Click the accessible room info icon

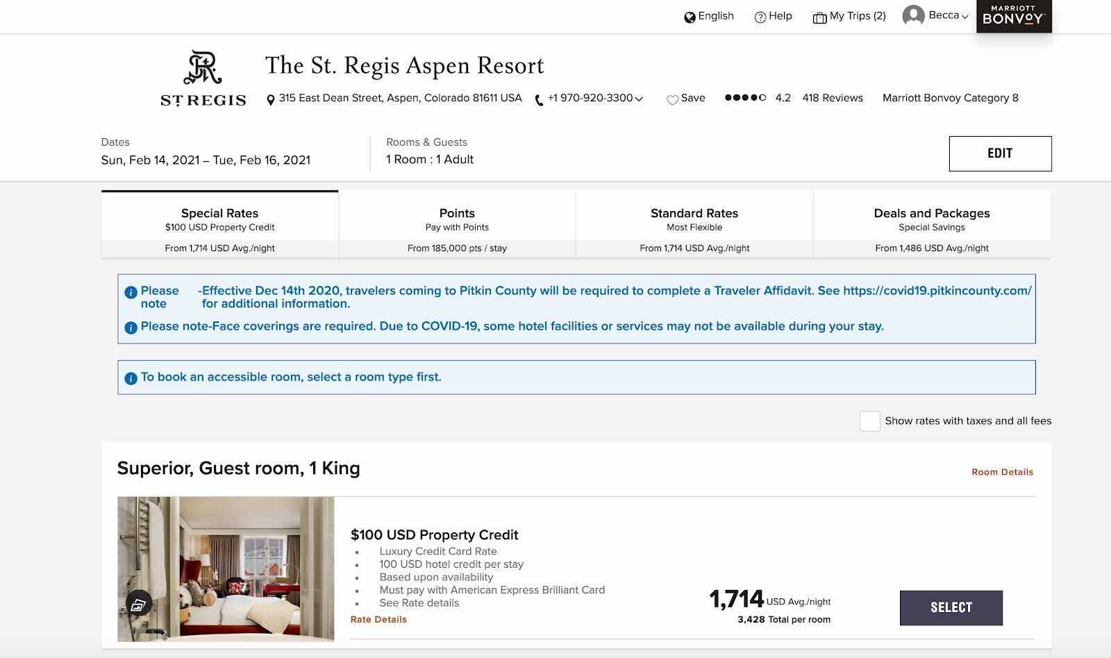pos(131,378)
